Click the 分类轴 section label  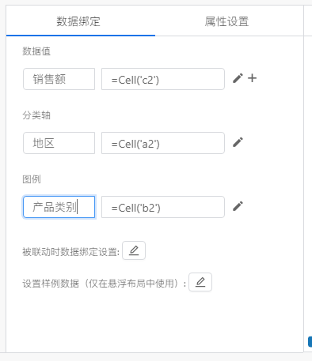coord(36,115)
